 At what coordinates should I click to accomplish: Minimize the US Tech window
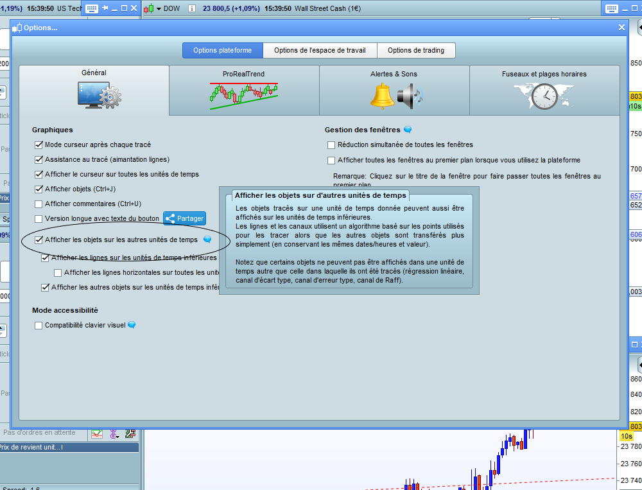115,9
